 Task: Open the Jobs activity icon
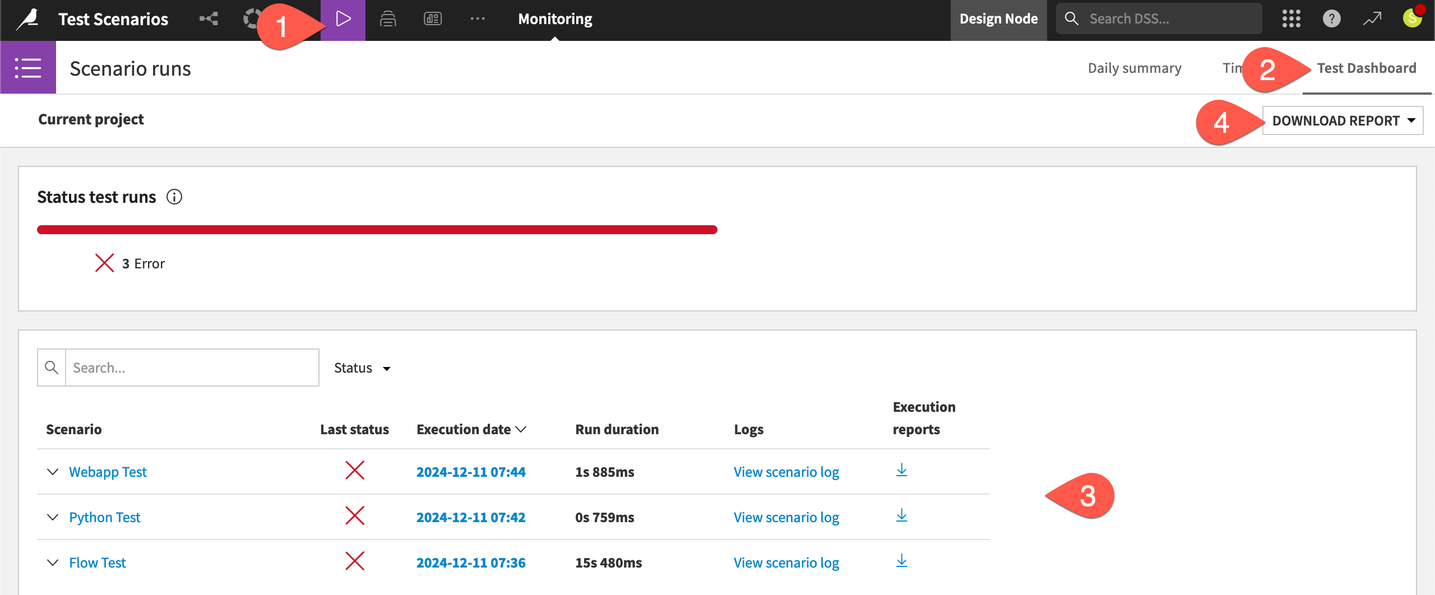pyautogui.click(x=387, y=18)
